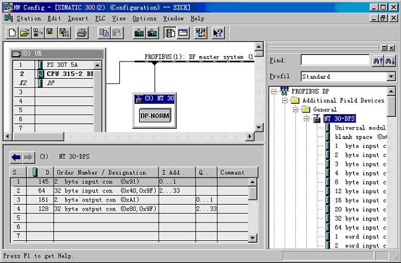Click the Find upward binoculars icon
The width and height of the screenshot is (401, 263).
[377, 60]
